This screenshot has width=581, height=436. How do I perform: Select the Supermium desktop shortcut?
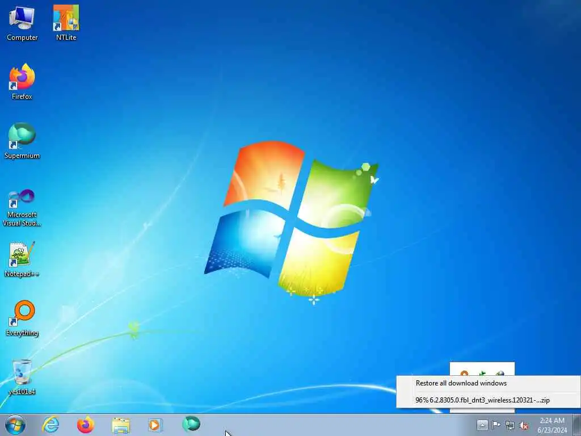[22, 141]
